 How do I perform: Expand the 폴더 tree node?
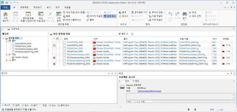pyautogui.click(x=7, y=60)
